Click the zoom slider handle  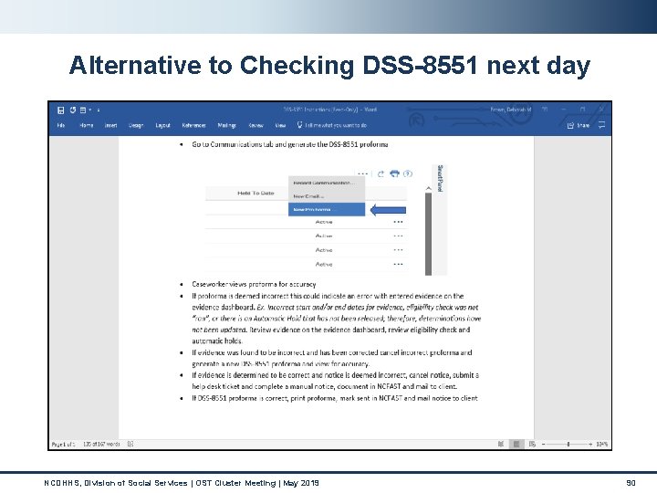coord(568,444)
